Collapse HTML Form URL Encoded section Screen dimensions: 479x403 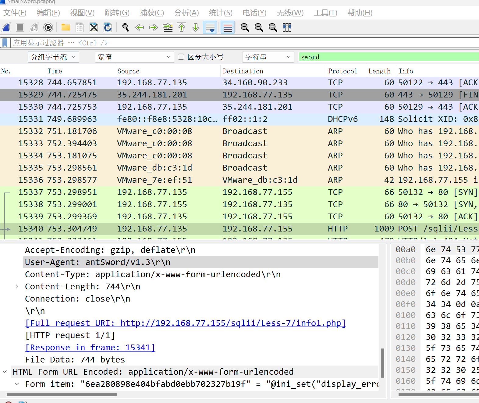pyautogui.click(x=5, y=372)
